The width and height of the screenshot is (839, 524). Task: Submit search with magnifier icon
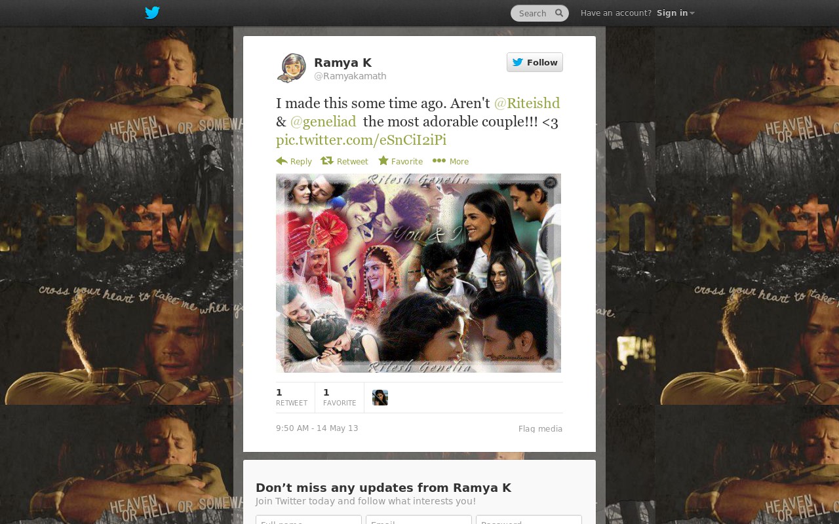(x=559, y=13)
